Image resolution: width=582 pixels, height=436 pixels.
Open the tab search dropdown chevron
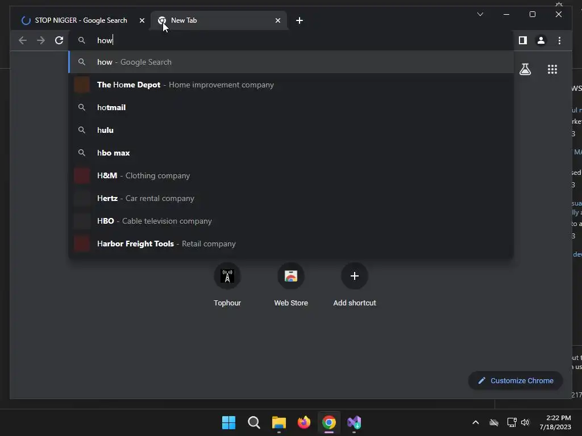click(x=480, y=14)
